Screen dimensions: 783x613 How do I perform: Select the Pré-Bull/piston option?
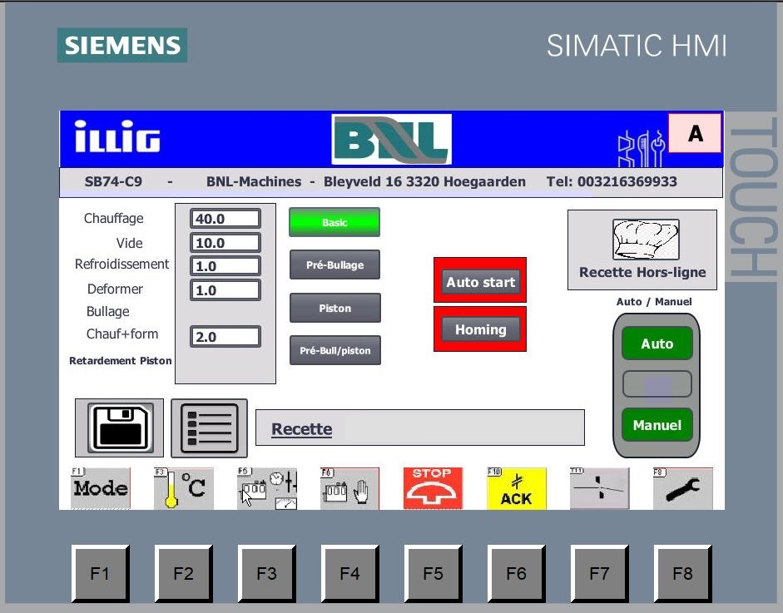(335, 350)
